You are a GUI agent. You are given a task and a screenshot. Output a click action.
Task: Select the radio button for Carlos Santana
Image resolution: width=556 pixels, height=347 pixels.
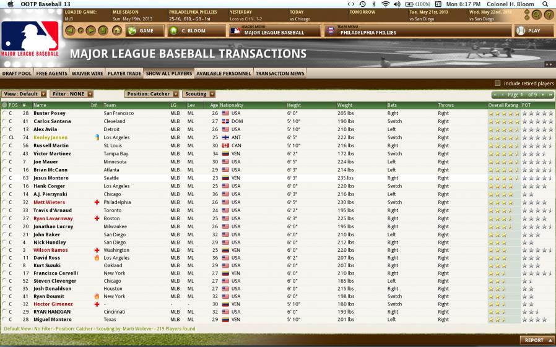click(4, 121)
